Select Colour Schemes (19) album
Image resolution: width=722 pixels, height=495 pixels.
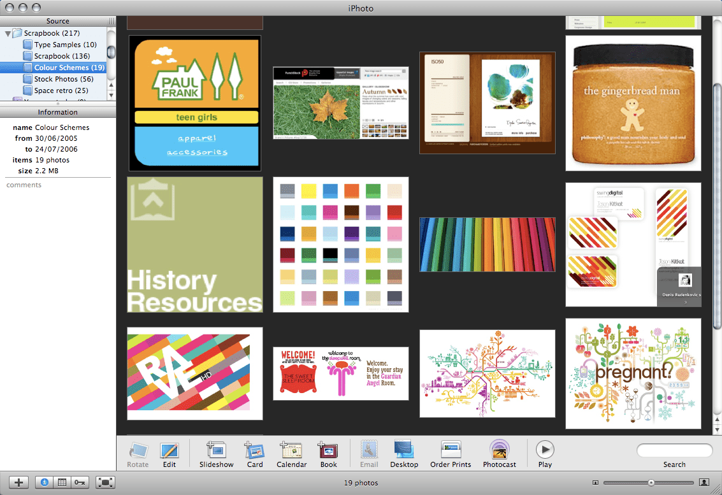(x=53, y=68)
